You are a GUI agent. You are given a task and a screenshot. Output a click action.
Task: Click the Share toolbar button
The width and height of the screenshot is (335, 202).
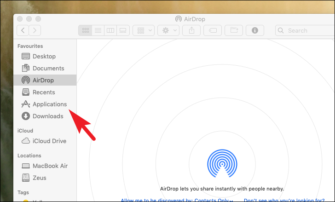point(191,30)
